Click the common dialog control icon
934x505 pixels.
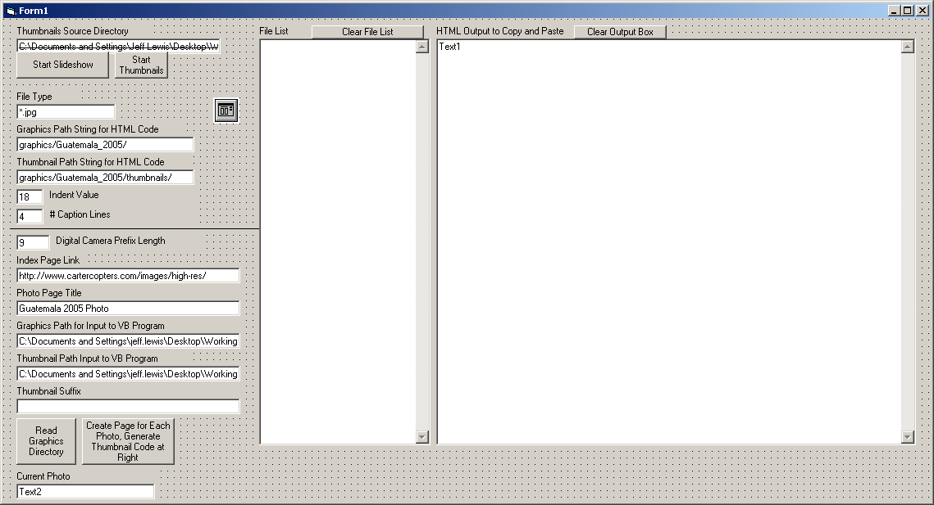[x=226, y=110]
